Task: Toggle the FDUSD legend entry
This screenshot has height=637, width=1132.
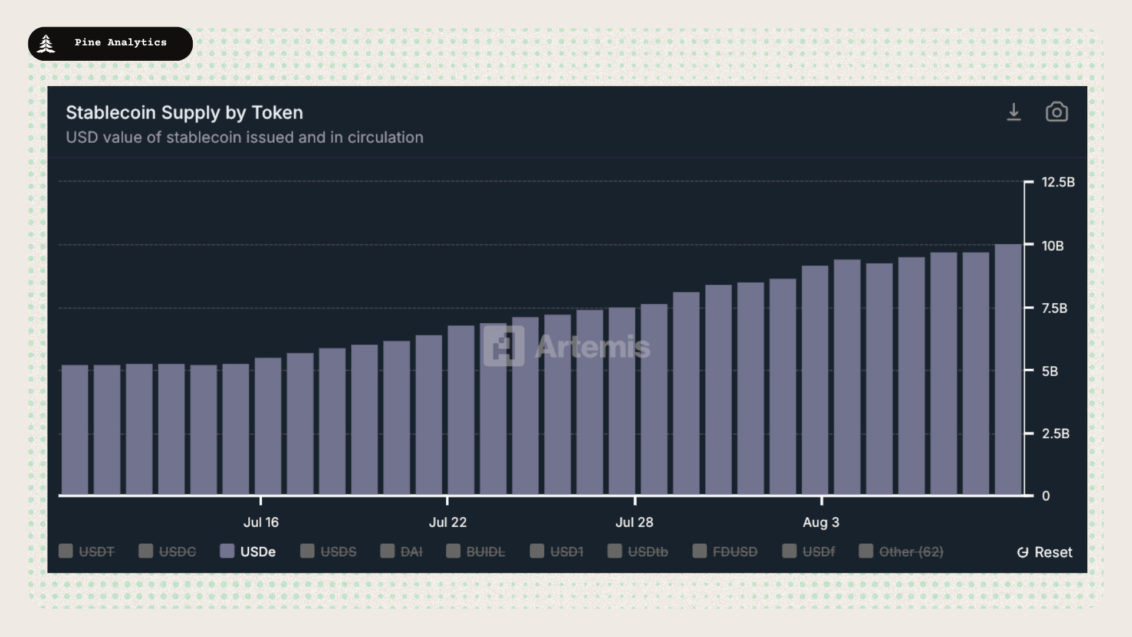Action: pos(725,551)
